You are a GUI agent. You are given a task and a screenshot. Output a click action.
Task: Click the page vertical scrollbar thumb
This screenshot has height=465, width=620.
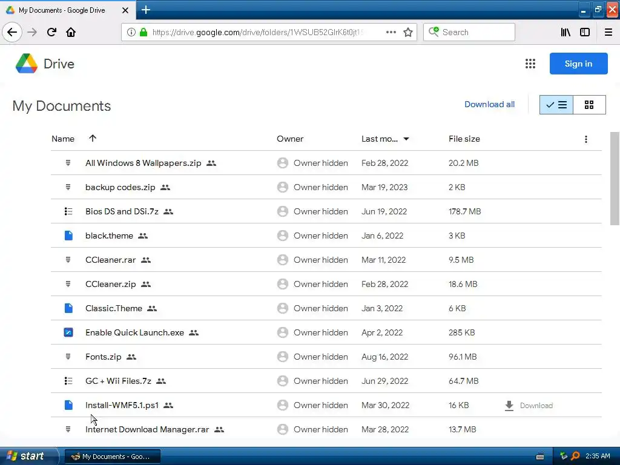click(615, 179)
